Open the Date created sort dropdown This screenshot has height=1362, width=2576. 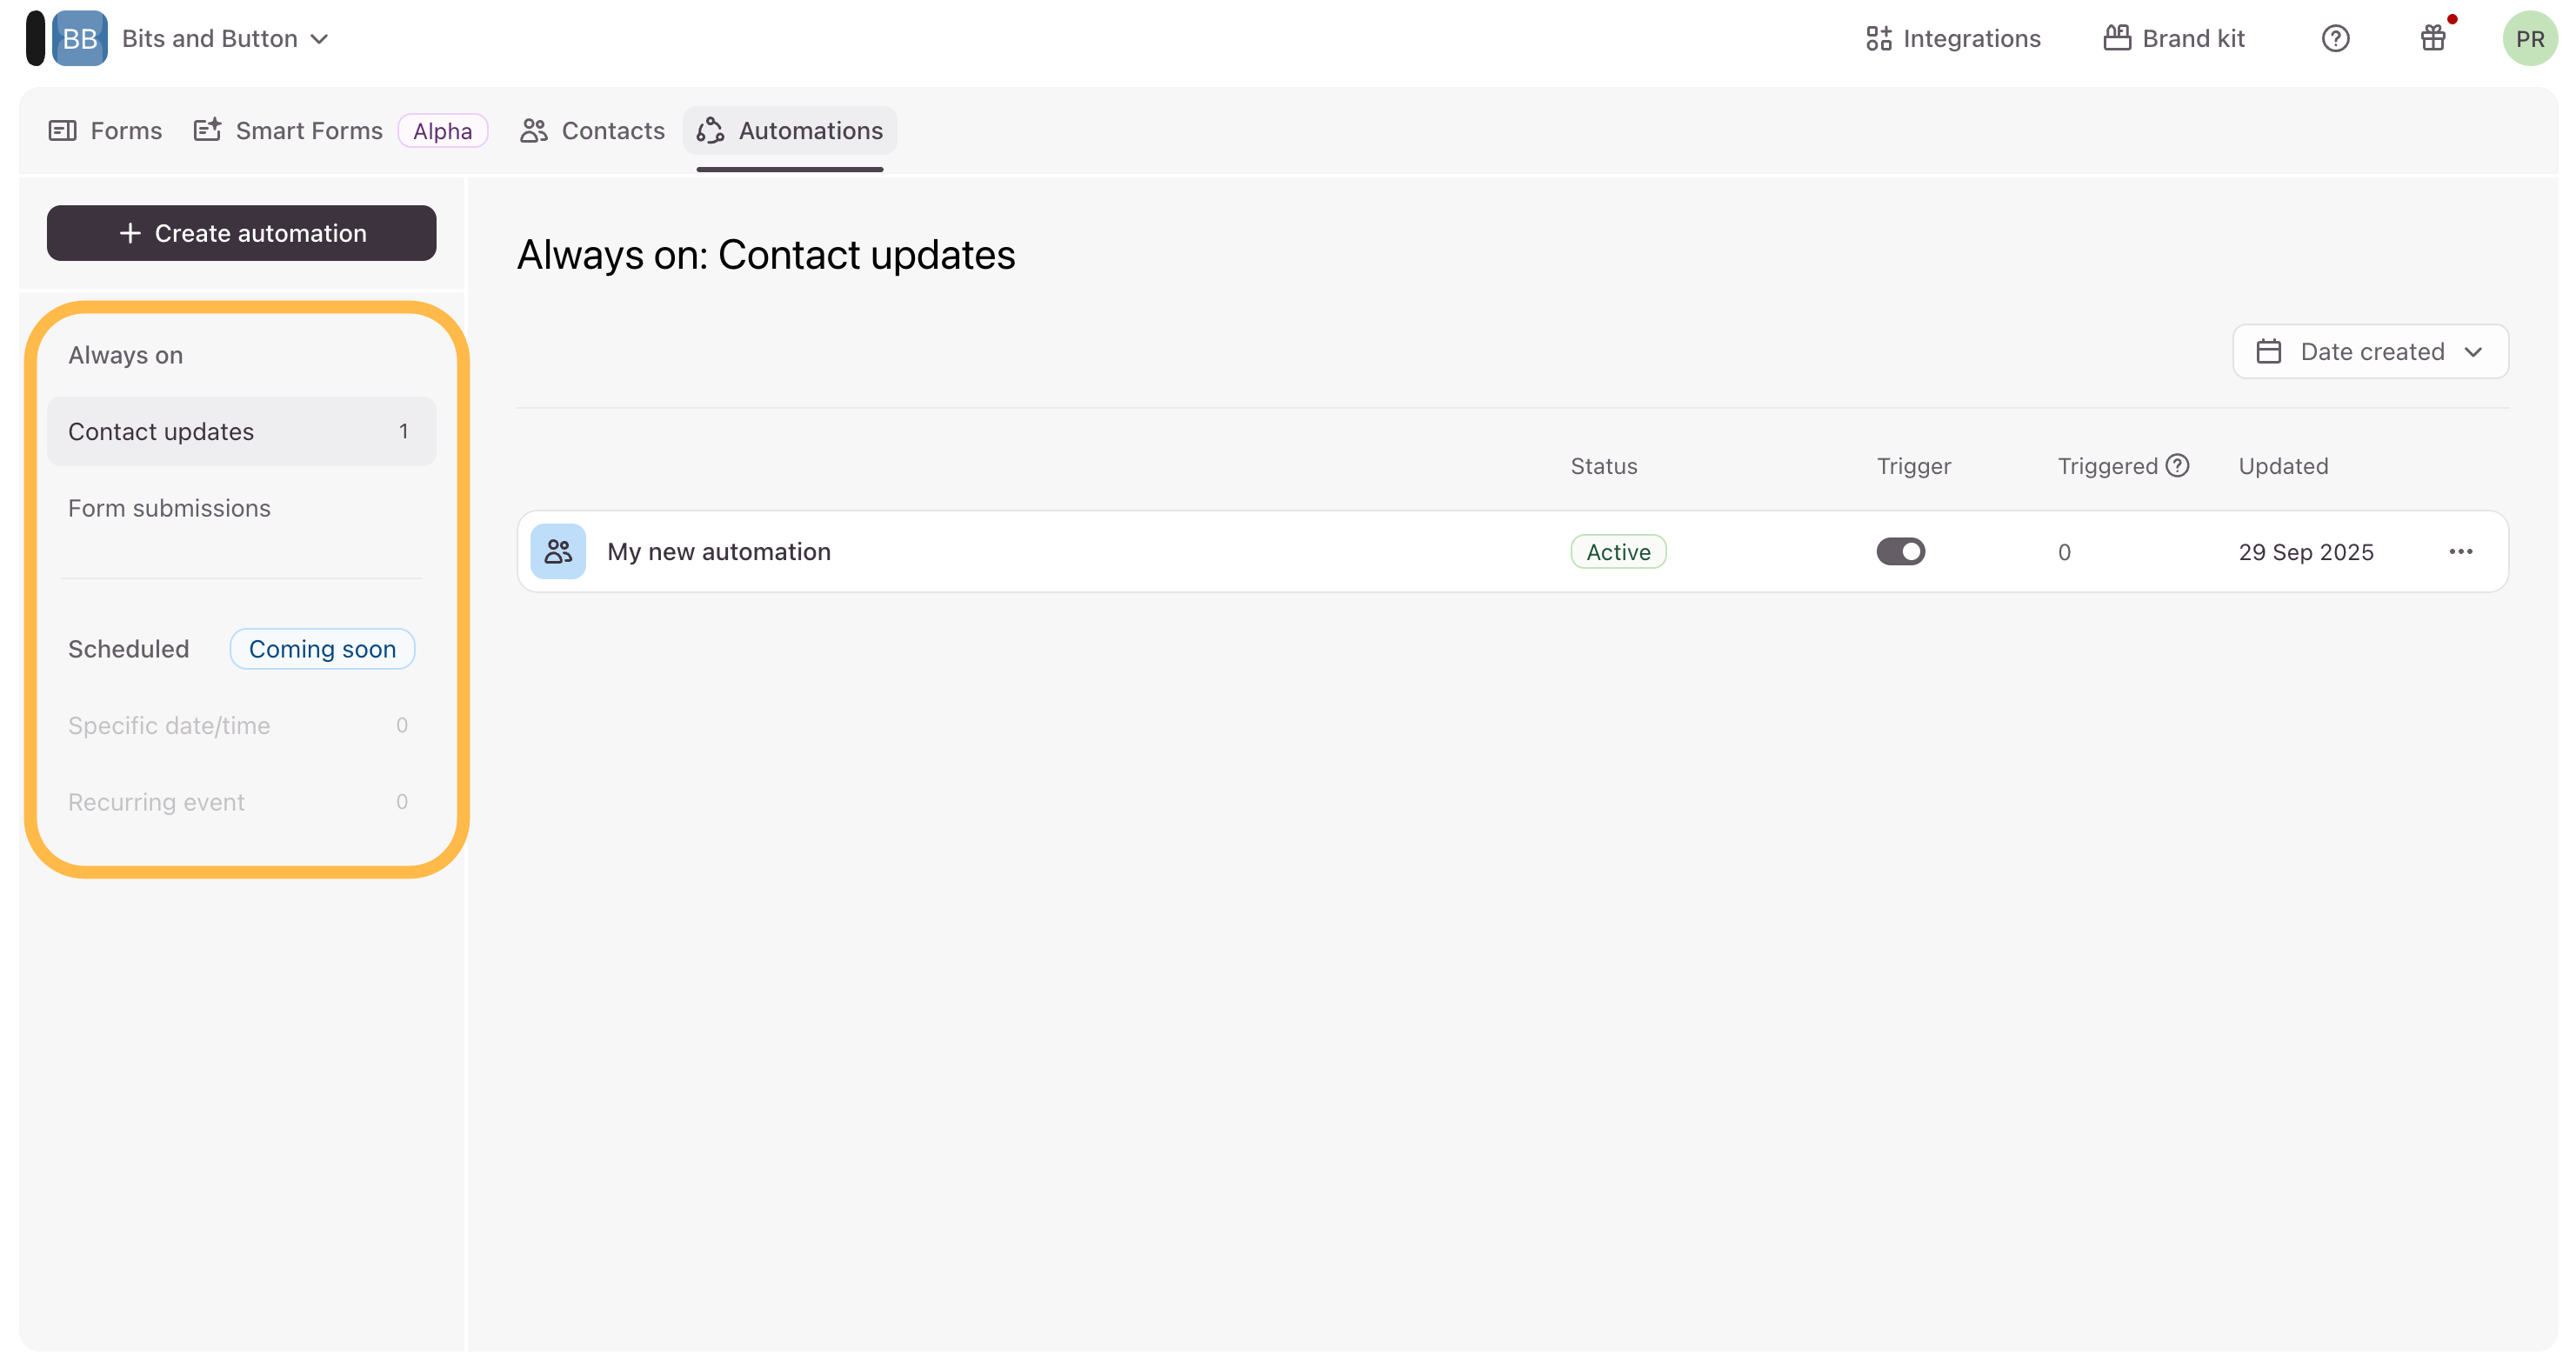[2370, 352]
